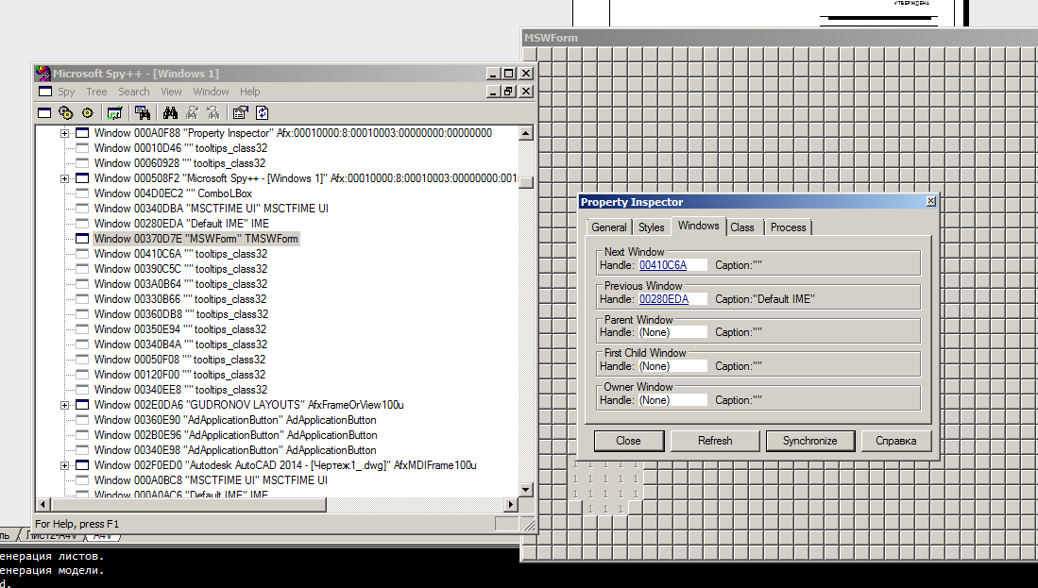Switch to the Process tab
Viewport: 1038px width, 588px height.
(x=788, y=227)
